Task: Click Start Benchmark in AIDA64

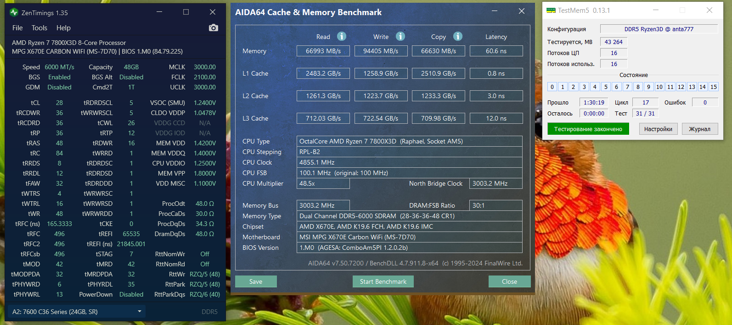Action: (383, 281)
